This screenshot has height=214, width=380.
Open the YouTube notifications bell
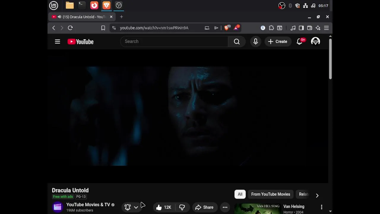click(300, 42)
